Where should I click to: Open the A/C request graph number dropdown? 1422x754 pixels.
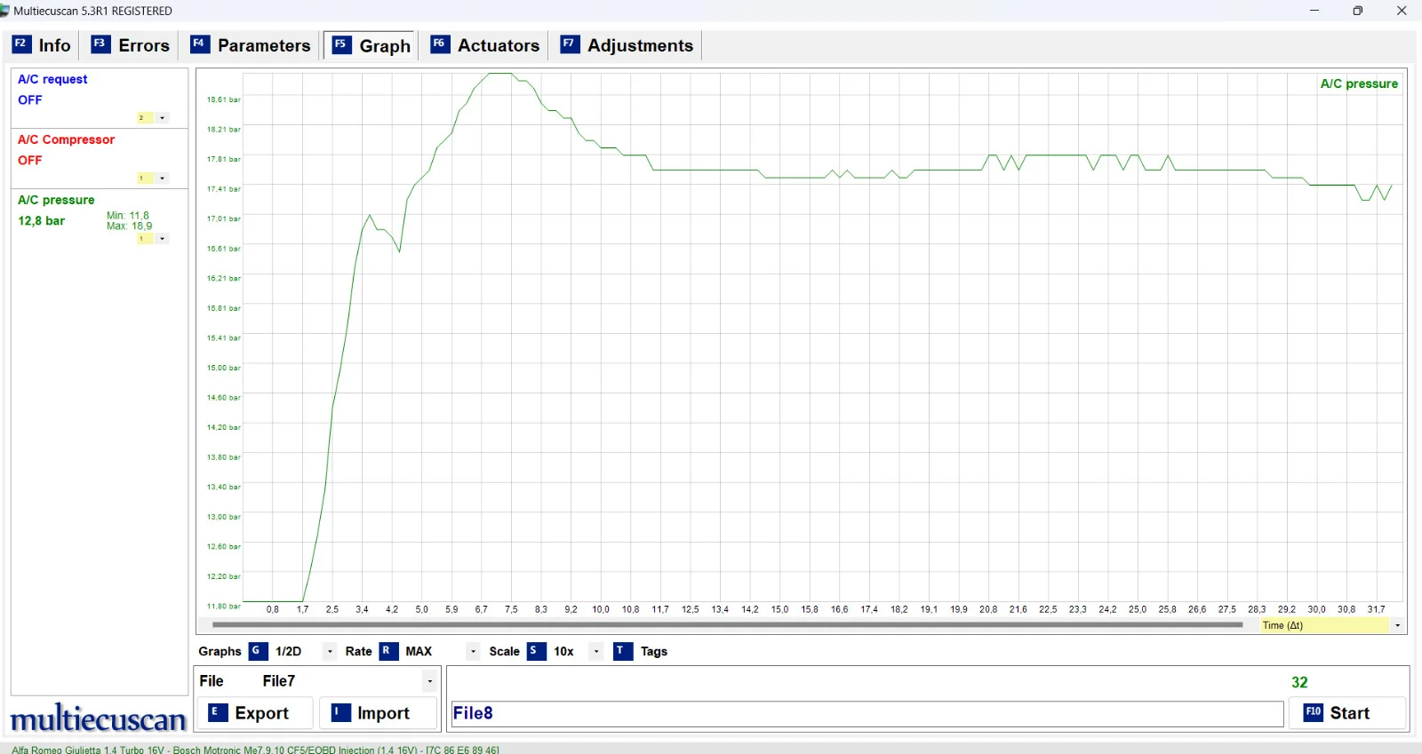tap(162, 118)
